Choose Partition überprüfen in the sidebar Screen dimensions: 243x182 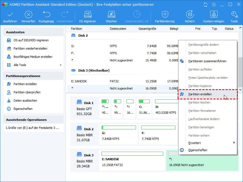pyautogui.click(x=27, y=92)
